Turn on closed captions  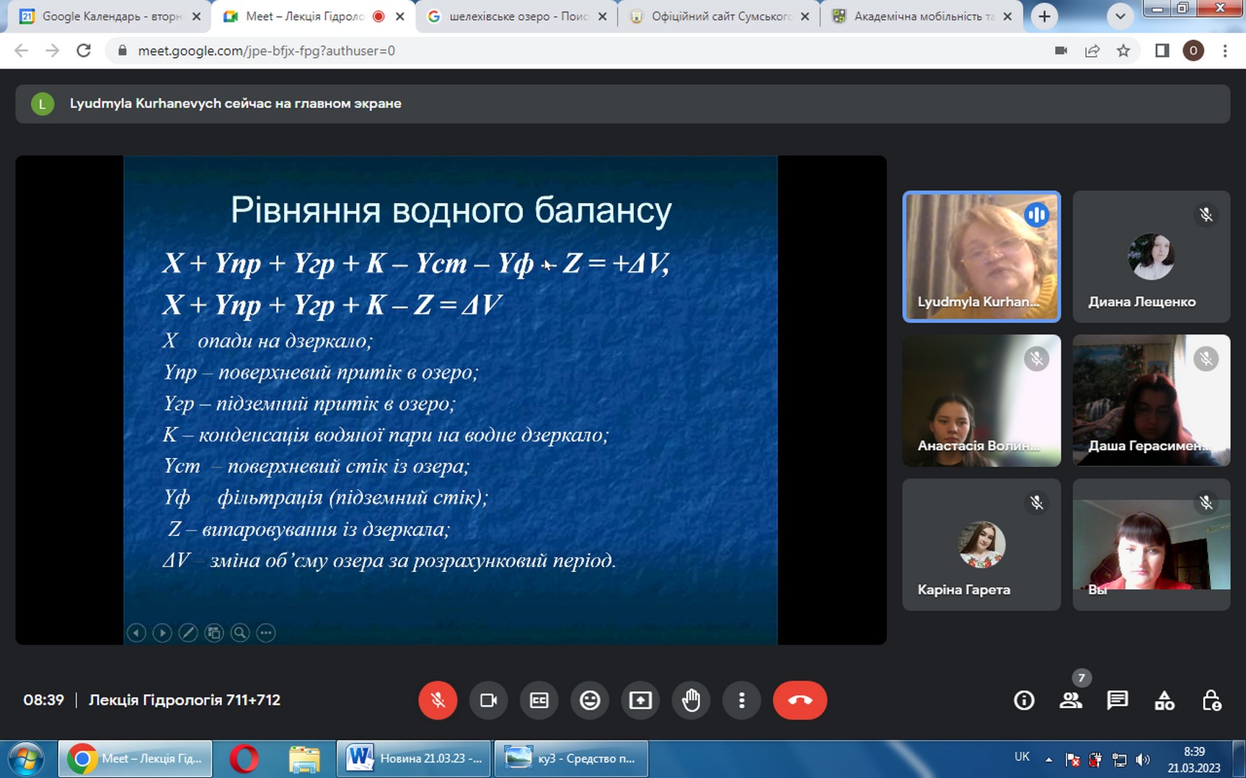coord(539,700)
